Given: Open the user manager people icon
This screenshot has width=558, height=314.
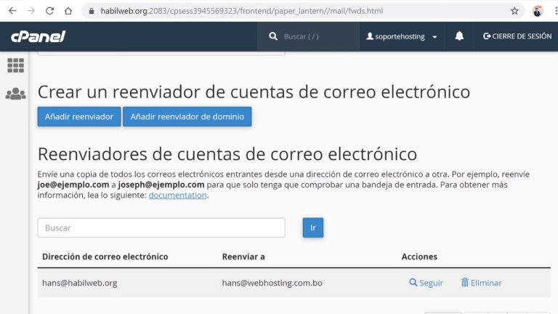Looking at the screenshot, I should (x=16, y=94).
